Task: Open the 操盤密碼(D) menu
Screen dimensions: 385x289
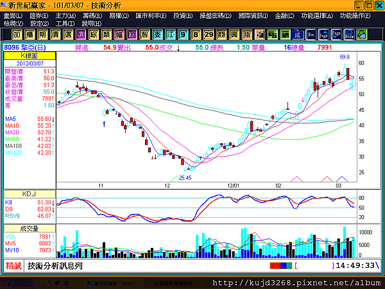Action: 216,16
